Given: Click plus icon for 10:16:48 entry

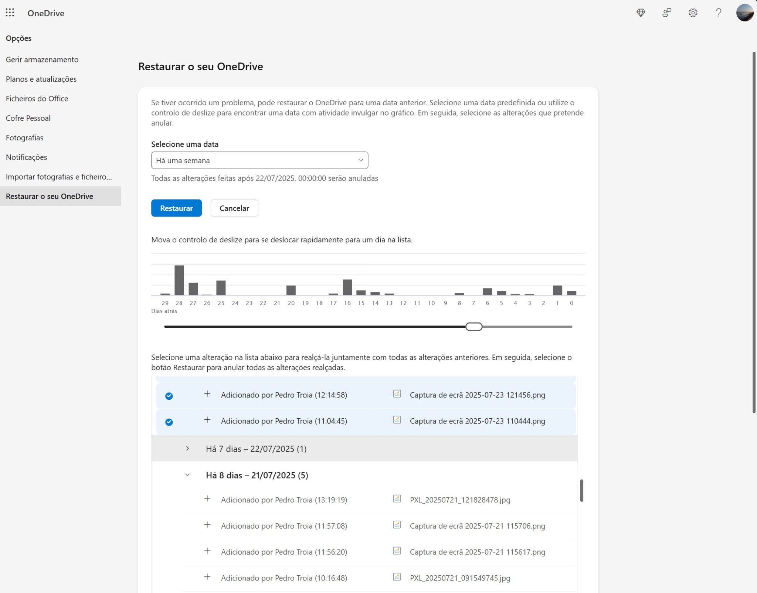Looking at the screenshot, I should coord(207,577).
